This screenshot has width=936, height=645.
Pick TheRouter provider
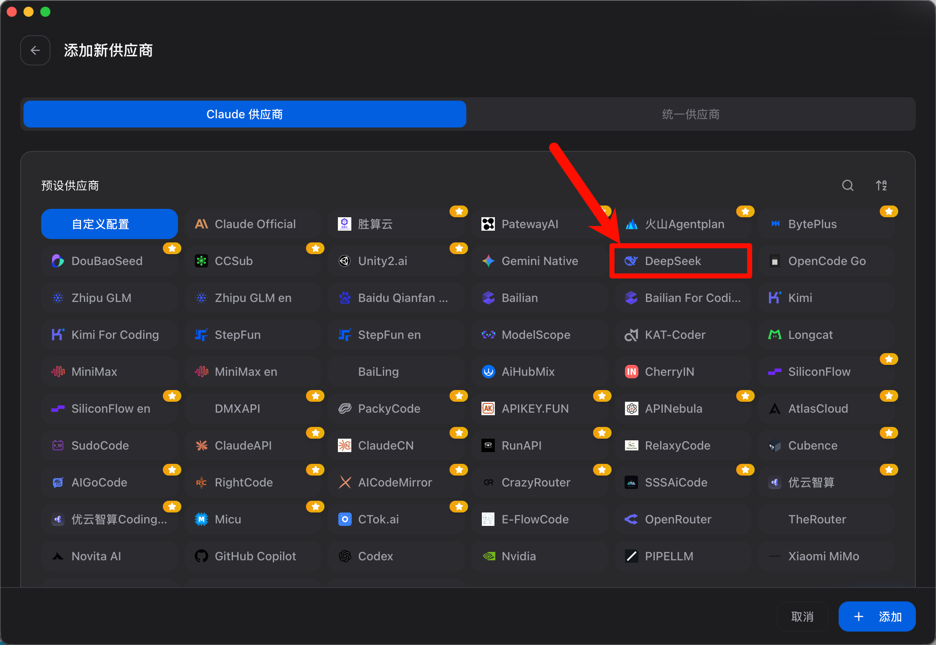tap(826, 519)
